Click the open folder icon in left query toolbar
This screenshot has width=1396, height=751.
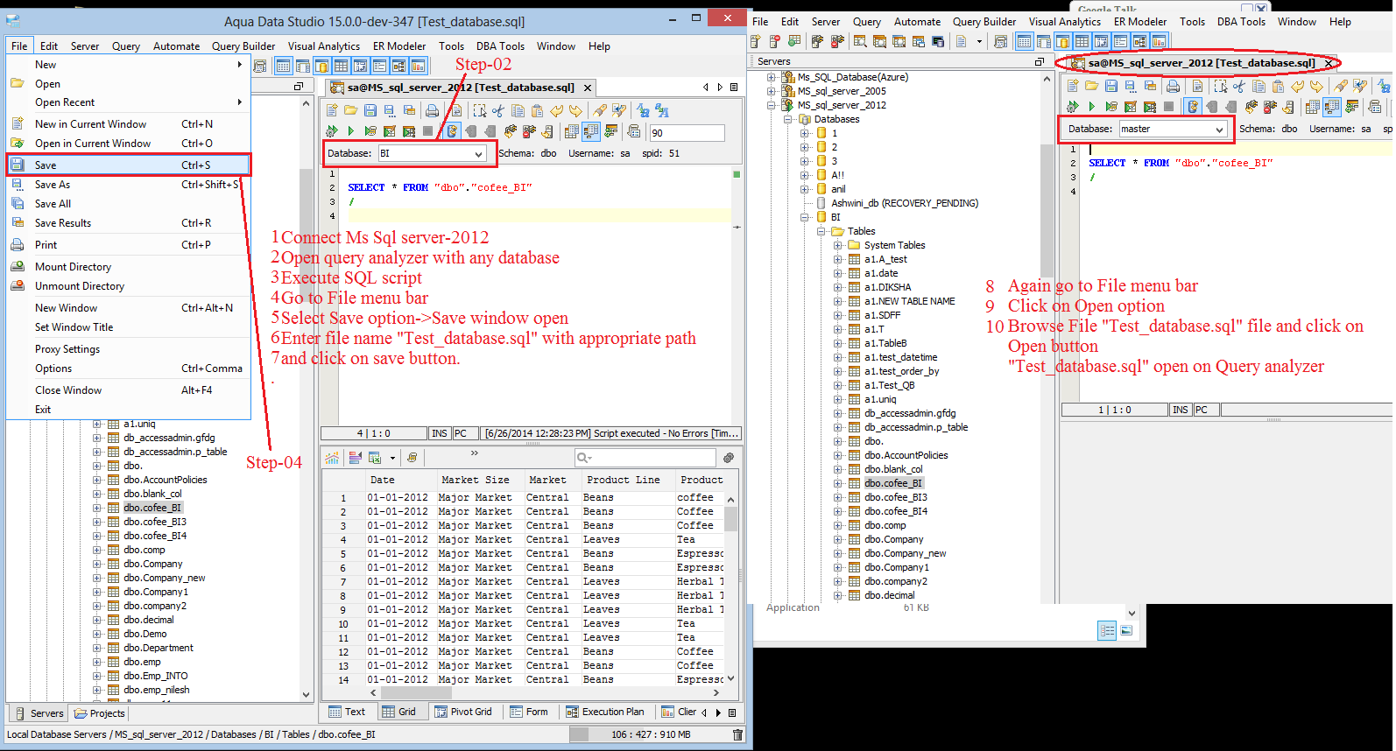coord(351,110)
